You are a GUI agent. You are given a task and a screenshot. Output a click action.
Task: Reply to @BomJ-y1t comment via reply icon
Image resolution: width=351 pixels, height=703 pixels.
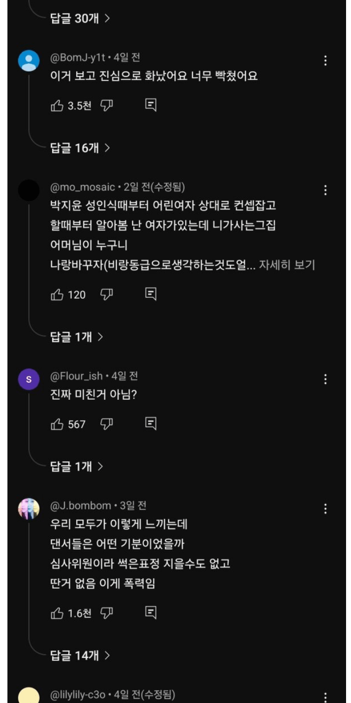pyautogui.click(x=151, y=105)
